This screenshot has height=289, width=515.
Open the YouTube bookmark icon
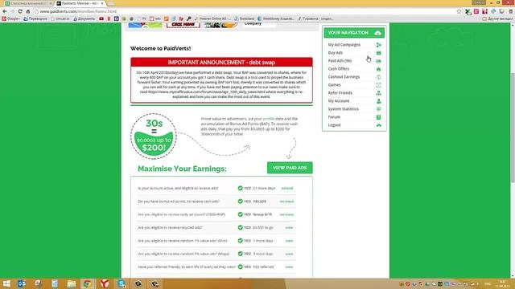pos(101,18)
